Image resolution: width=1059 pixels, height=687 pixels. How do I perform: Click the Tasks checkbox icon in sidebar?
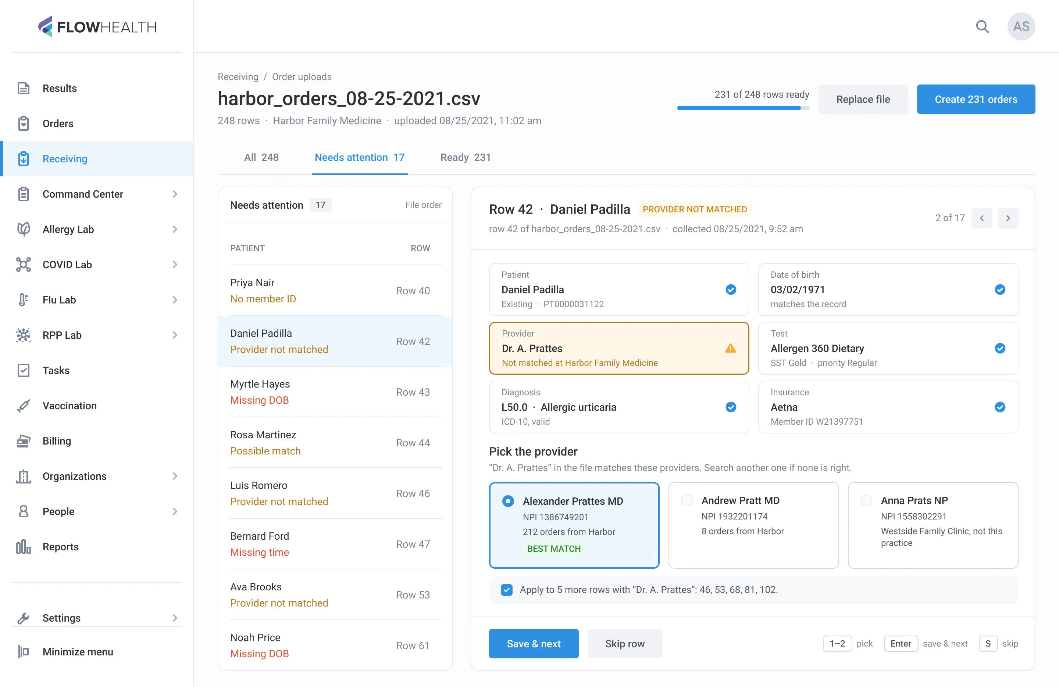(24, 370)
